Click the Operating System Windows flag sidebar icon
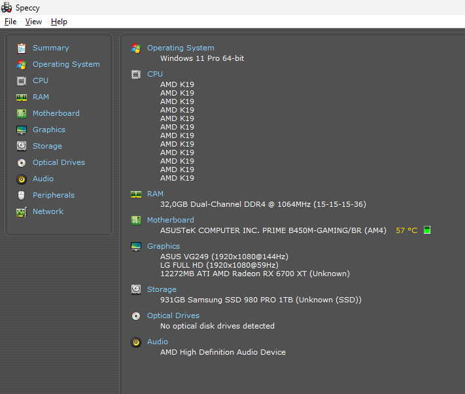465x394 pixels. pyautogui.click(x=22, y=64)
